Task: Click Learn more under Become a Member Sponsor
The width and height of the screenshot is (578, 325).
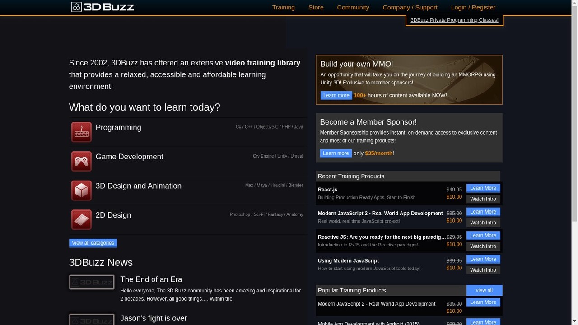Action: pyautogui.click(x=336, y=153)
